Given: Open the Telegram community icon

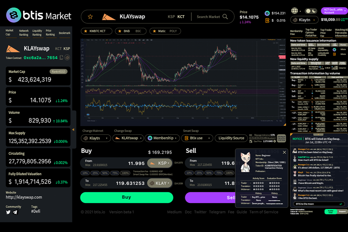Looking at the screenshot, I should coord(15,212).
